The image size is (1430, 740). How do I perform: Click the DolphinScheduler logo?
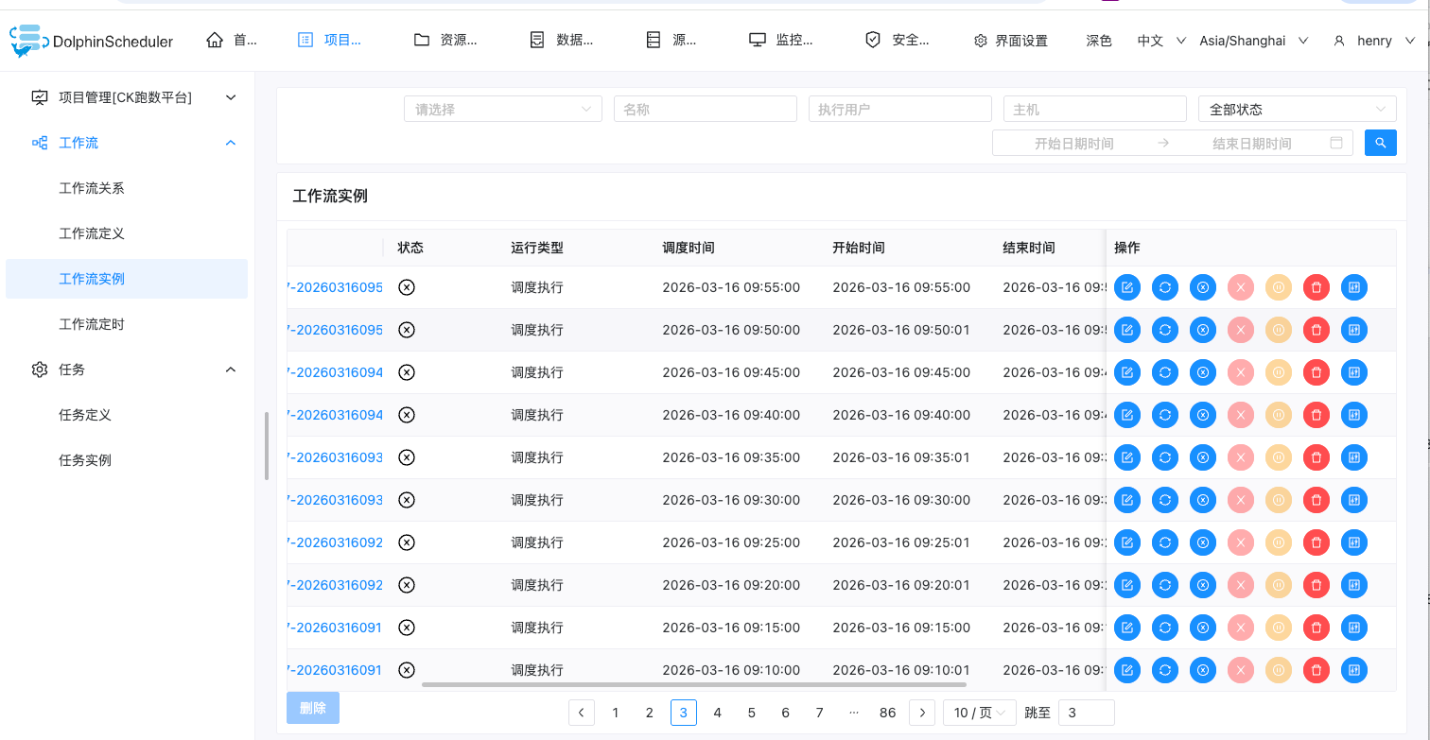[92, 40]
